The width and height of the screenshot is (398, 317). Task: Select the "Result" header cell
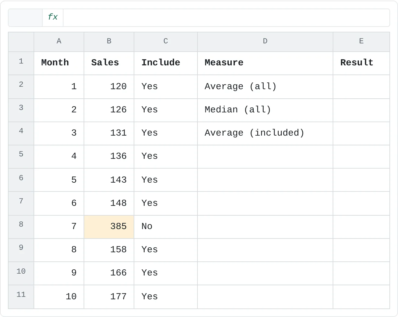point(361,63)
